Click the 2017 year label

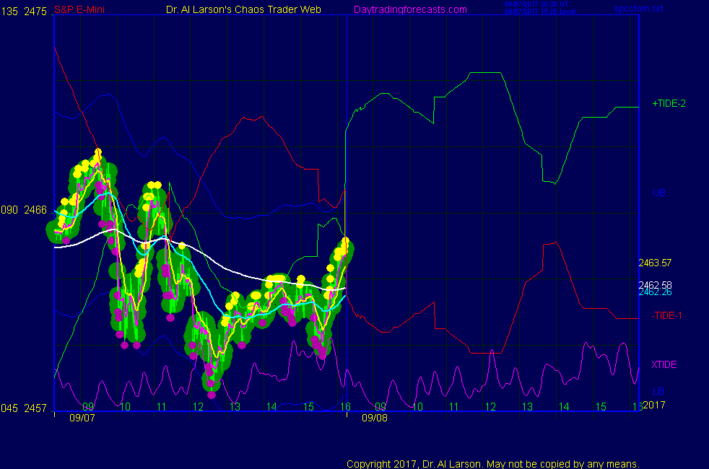pos(654,405)
